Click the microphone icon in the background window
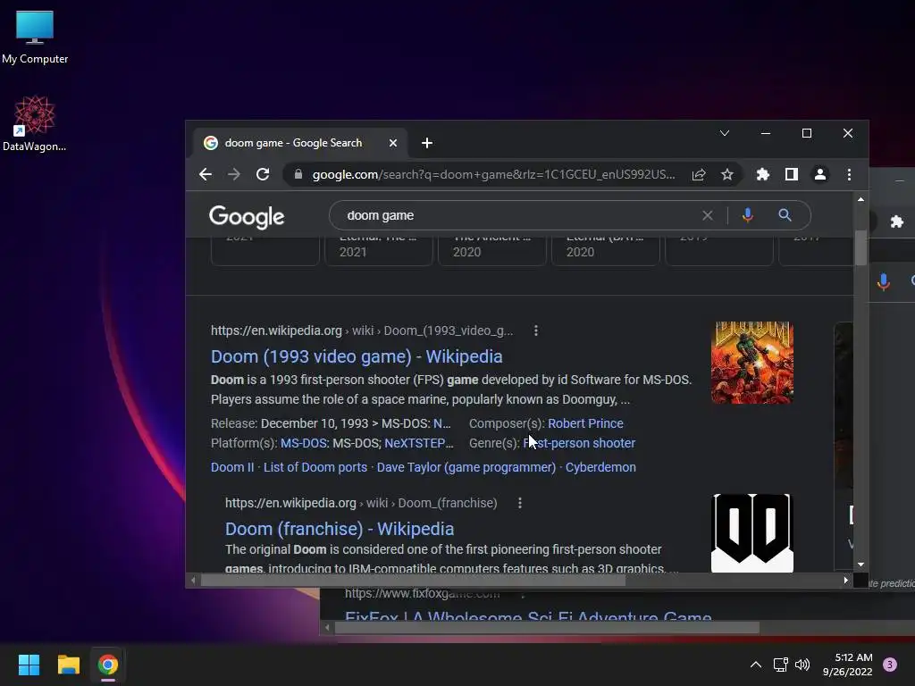This screenshot has height=686, width=915. (884, 282)
